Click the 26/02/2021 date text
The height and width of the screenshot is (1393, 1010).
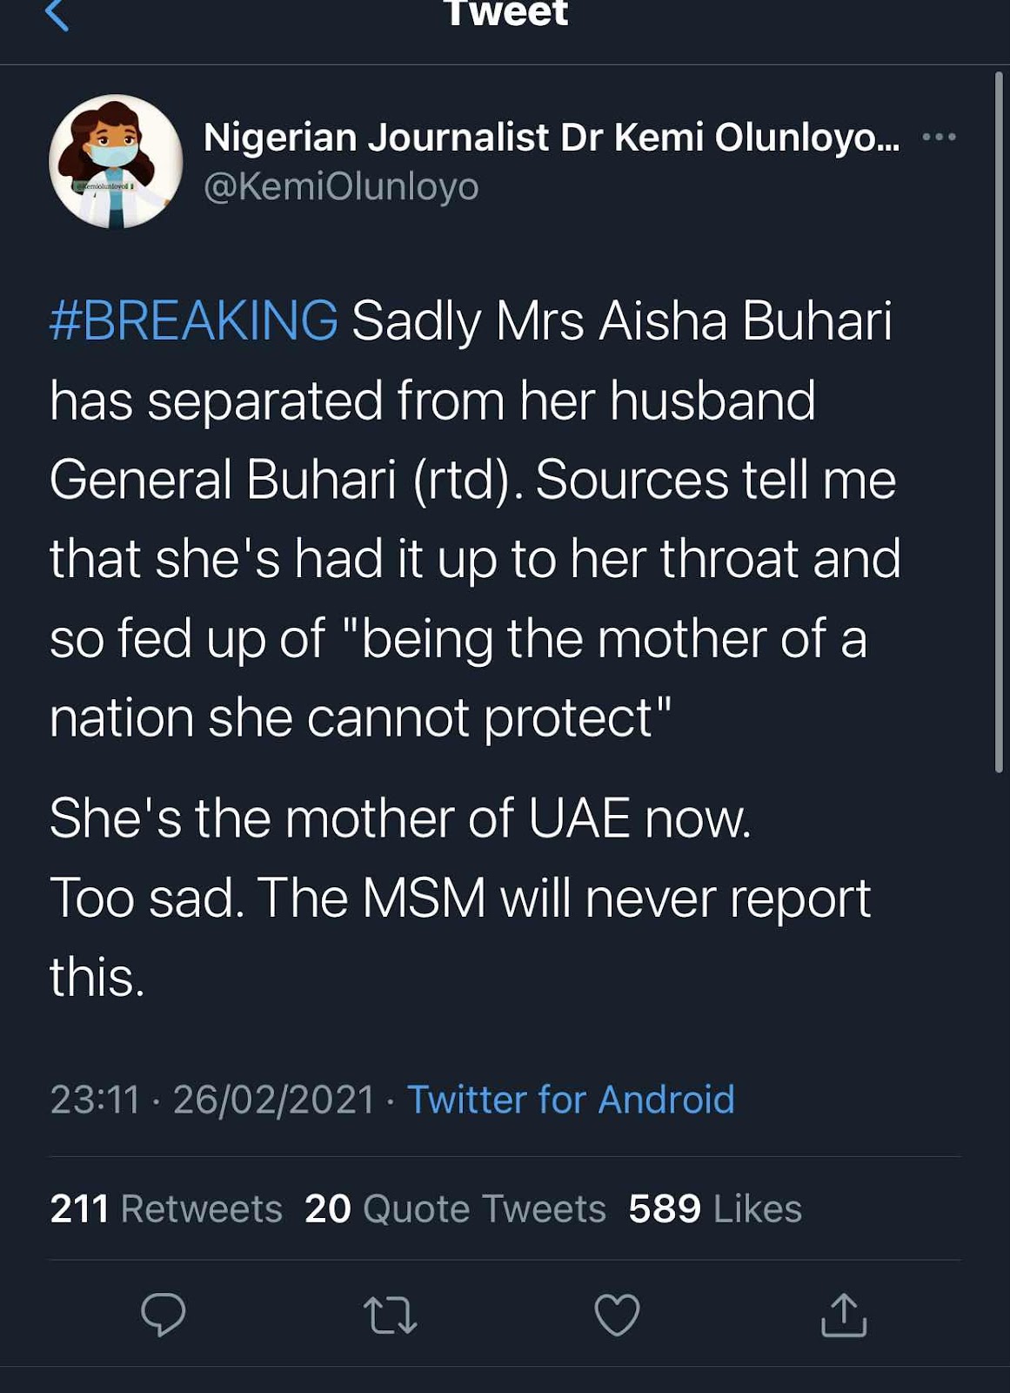click(273, 1100)
